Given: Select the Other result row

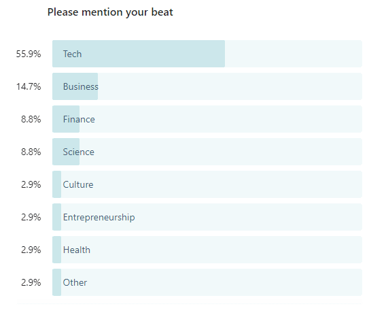Looking at the screenshot, I should 207,282.
